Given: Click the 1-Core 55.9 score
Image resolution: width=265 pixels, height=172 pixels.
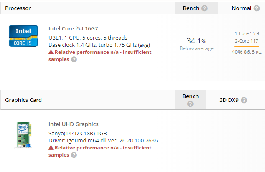Looking at the screenshot, I should 247,33.
